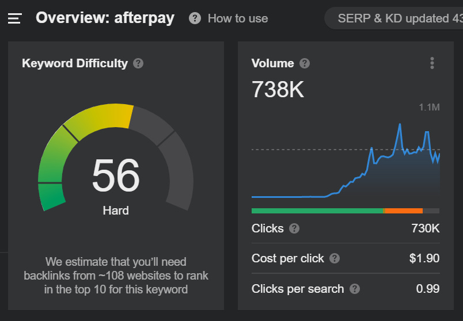Click the SERP & KD updated pill
This screenshot has height=321, width=463.
pos(394,18)
